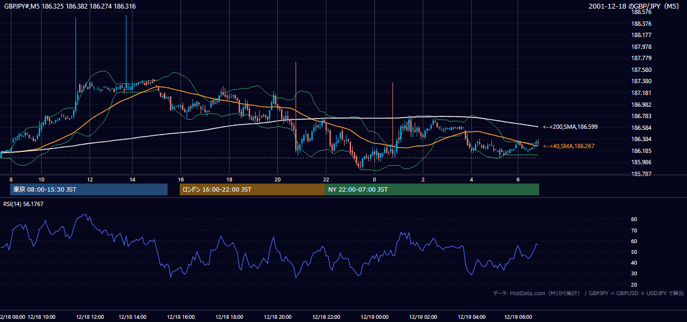Image resolution: width=687 pixels, height=322 pixels.
Task: Click the 187.580 price axis label
Action: [641, 70]
